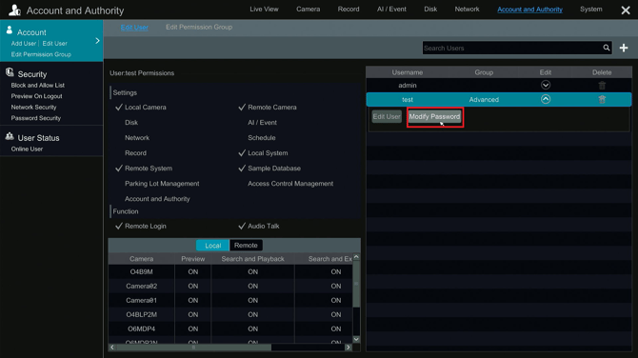Screen dimensions: 638x358
Task: Open the Disk top menu
Action: tap(430, 9)
